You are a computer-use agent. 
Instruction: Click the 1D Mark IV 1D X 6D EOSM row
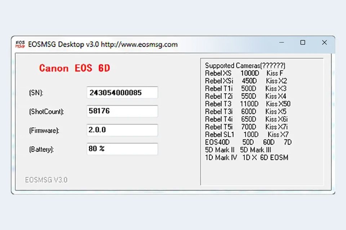pos(247,158)
